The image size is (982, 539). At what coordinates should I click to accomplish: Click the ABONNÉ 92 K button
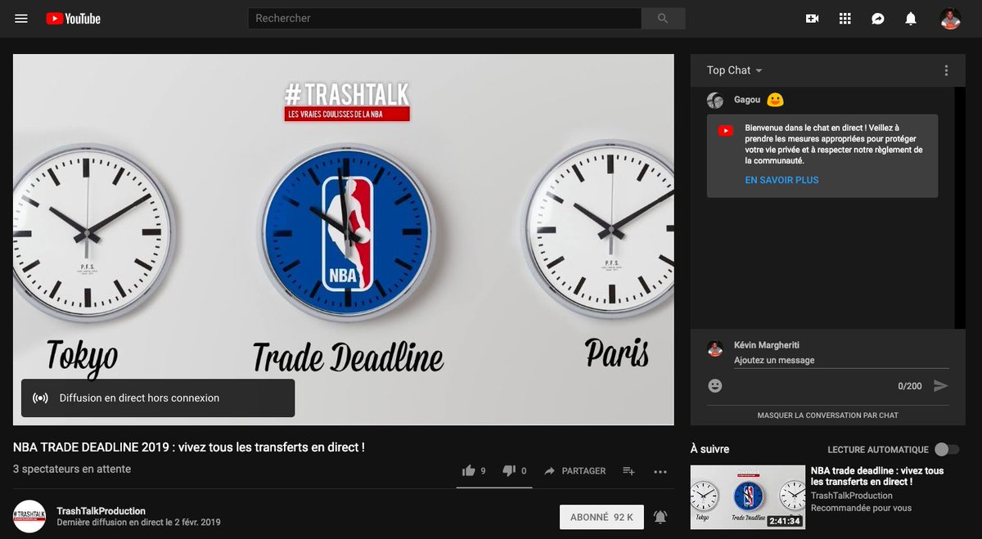601,517
